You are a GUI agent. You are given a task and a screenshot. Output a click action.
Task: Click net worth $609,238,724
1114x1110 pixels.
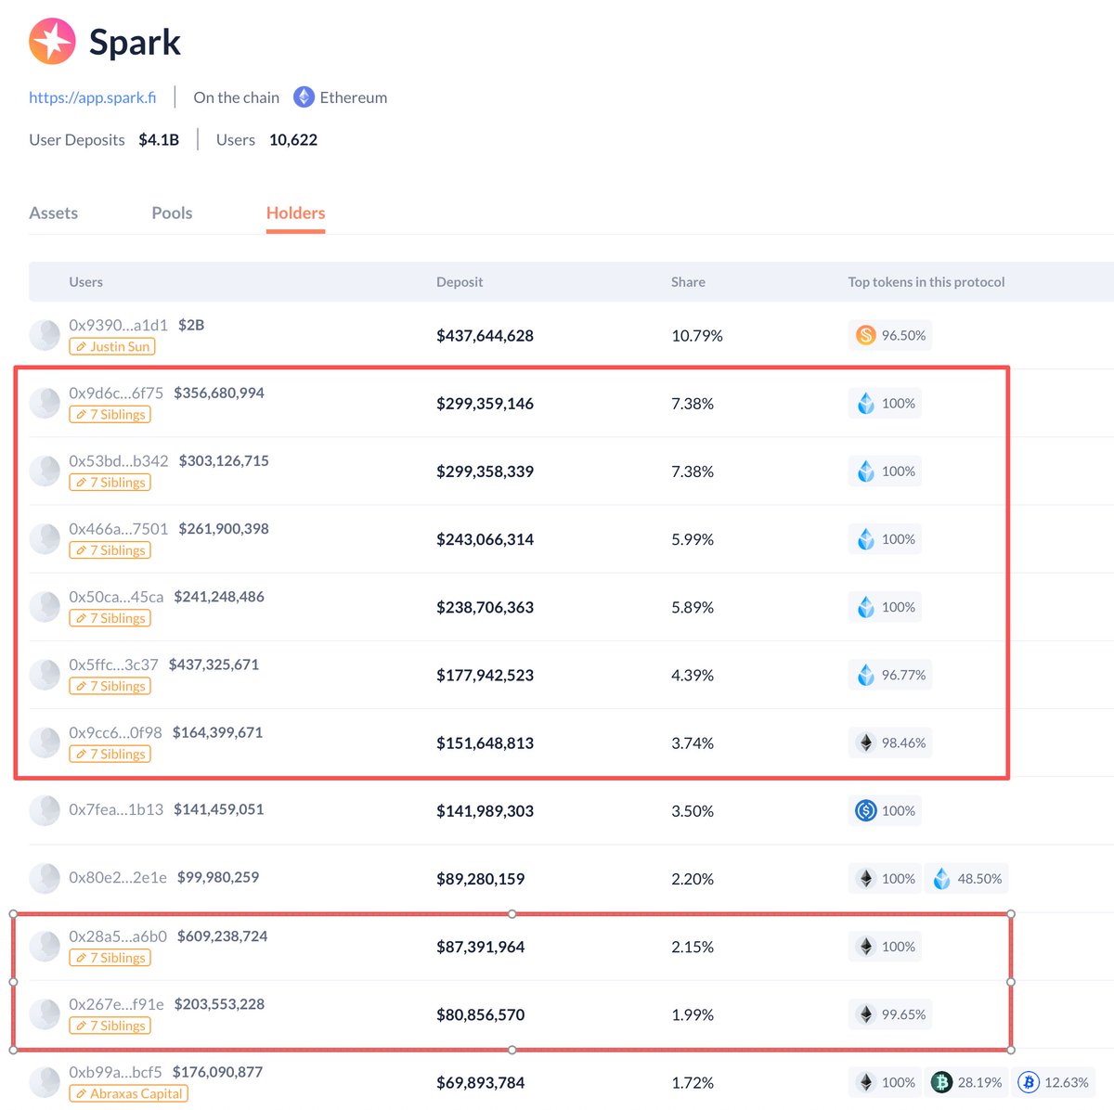pyautogui.click(x=222, y=936)
